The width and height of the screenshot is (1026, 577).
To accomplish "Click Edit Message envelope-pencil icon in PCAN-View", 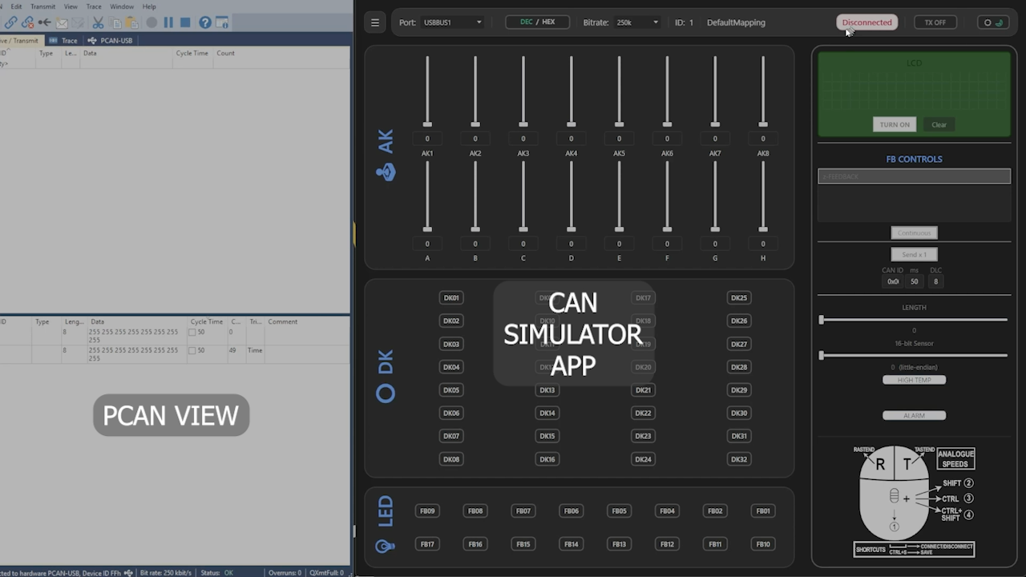I will [78, 22].
